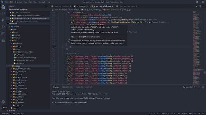Switch to the Debug Console panel tab

point(68,87)
